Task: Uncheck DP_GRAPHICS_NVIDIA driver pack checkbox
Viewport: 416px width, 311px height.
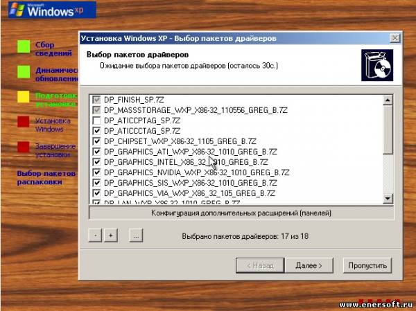Action: click(96, 172)
